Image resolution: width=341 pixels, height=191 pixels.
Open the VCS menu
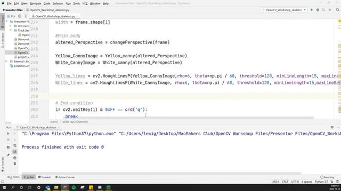point(85,4)
